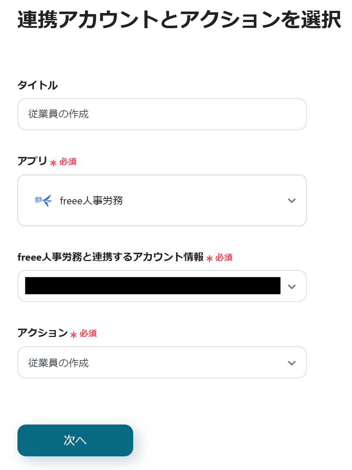Expand the account info dropdown chevron
This screenshot has height=470, width=352.
292,287
